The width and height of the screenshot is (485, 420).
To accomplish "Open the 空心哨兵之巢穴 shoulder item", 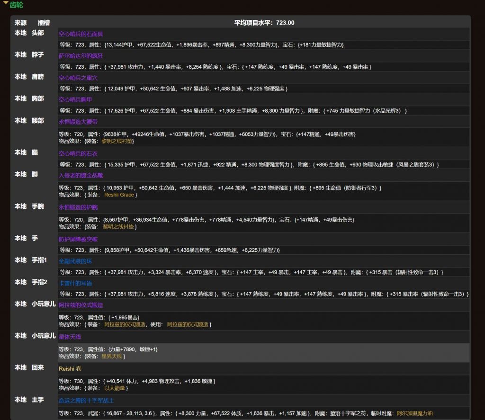I will pyautogui.click(x=78, y=78).
